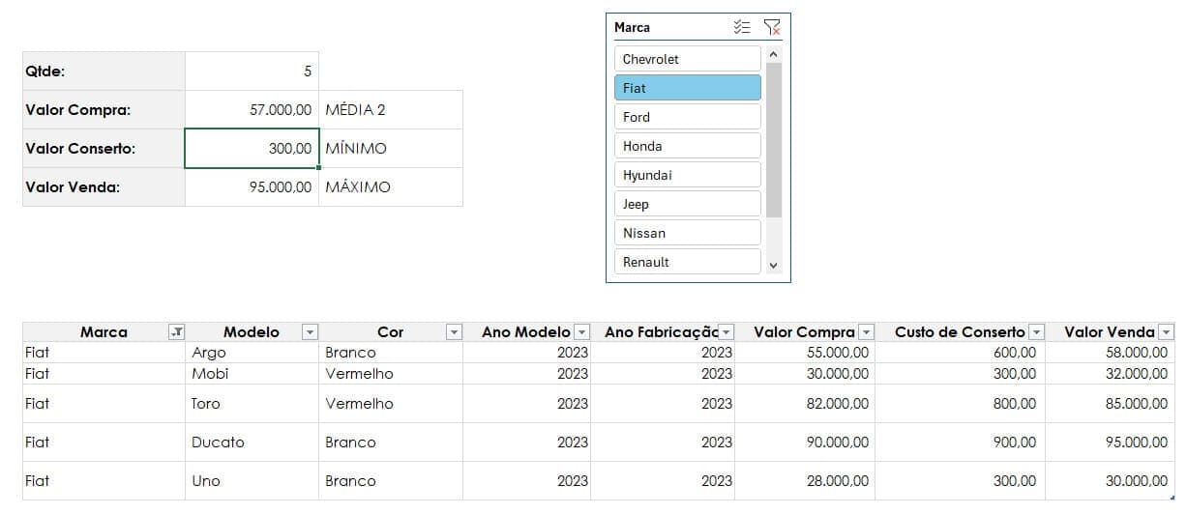Open the Cor column filter dropdown
The image size is (1187, 514).
pyautogui.click(x=454, y=332)
